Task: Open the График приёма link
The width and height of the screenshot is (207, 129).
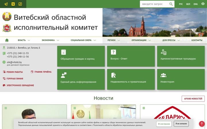Action: pyautogui.click(x=43, y=72)
